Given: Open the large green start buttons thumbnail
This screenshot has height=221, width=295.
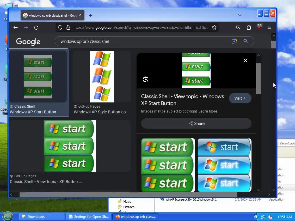Looking at the screenshot, I should pos(70,146).
